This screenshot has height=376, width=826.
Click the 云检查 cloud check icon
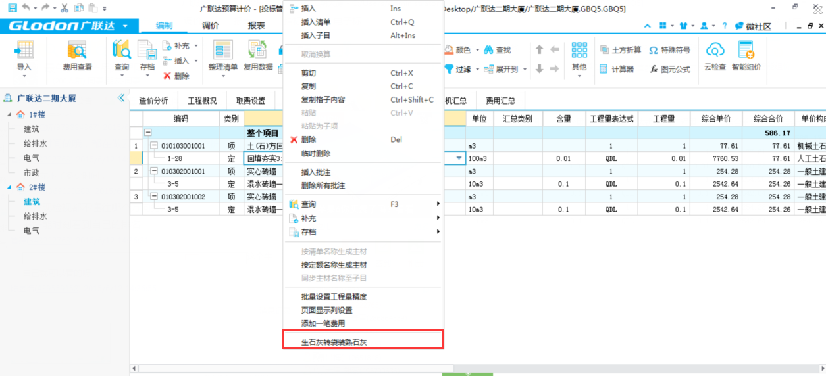(715, 55)
